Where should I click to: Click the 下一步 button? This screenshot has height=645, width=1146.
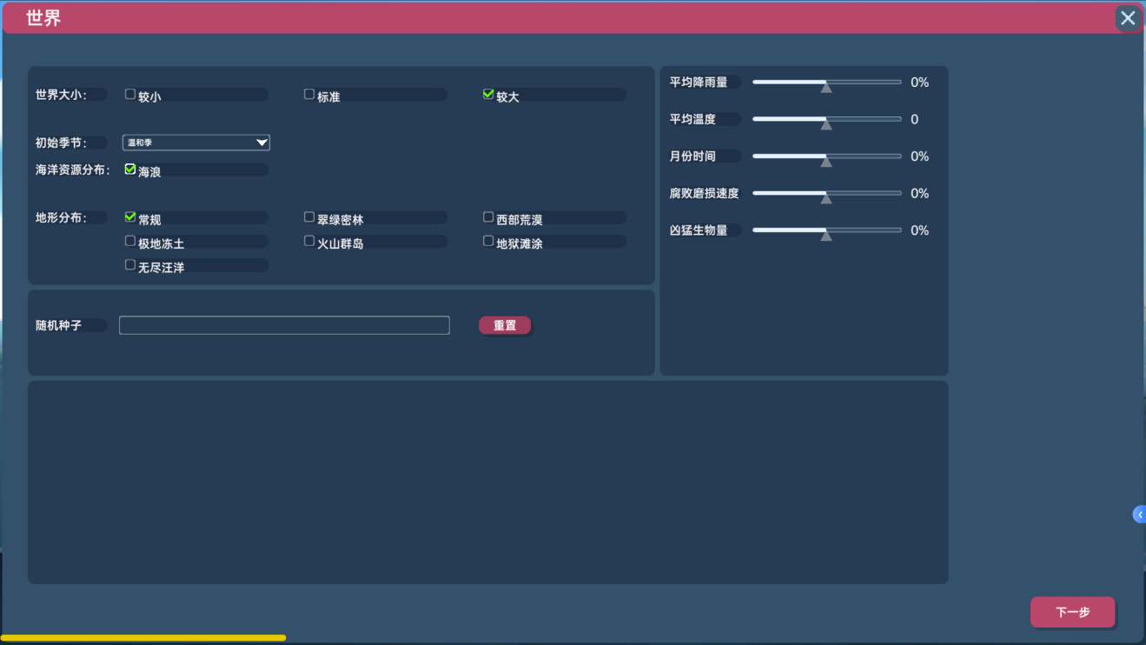(1073, 612)
